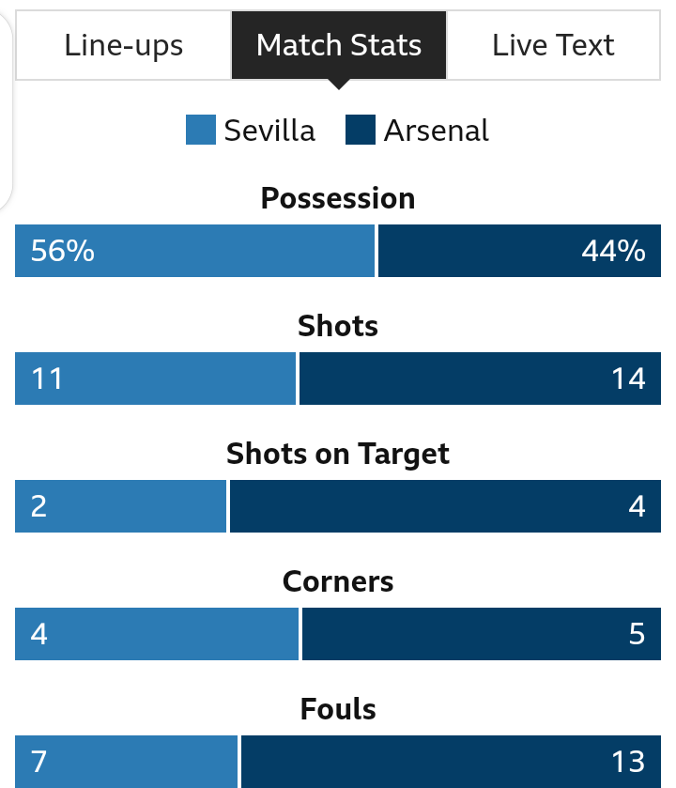
Task: Click Arsenal's 13 fouls bar
Action: (451, 762)
